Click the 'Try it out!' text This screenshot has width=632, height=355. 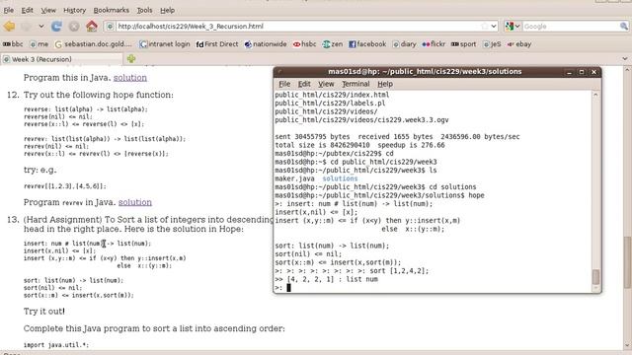(x=43, y=312)
